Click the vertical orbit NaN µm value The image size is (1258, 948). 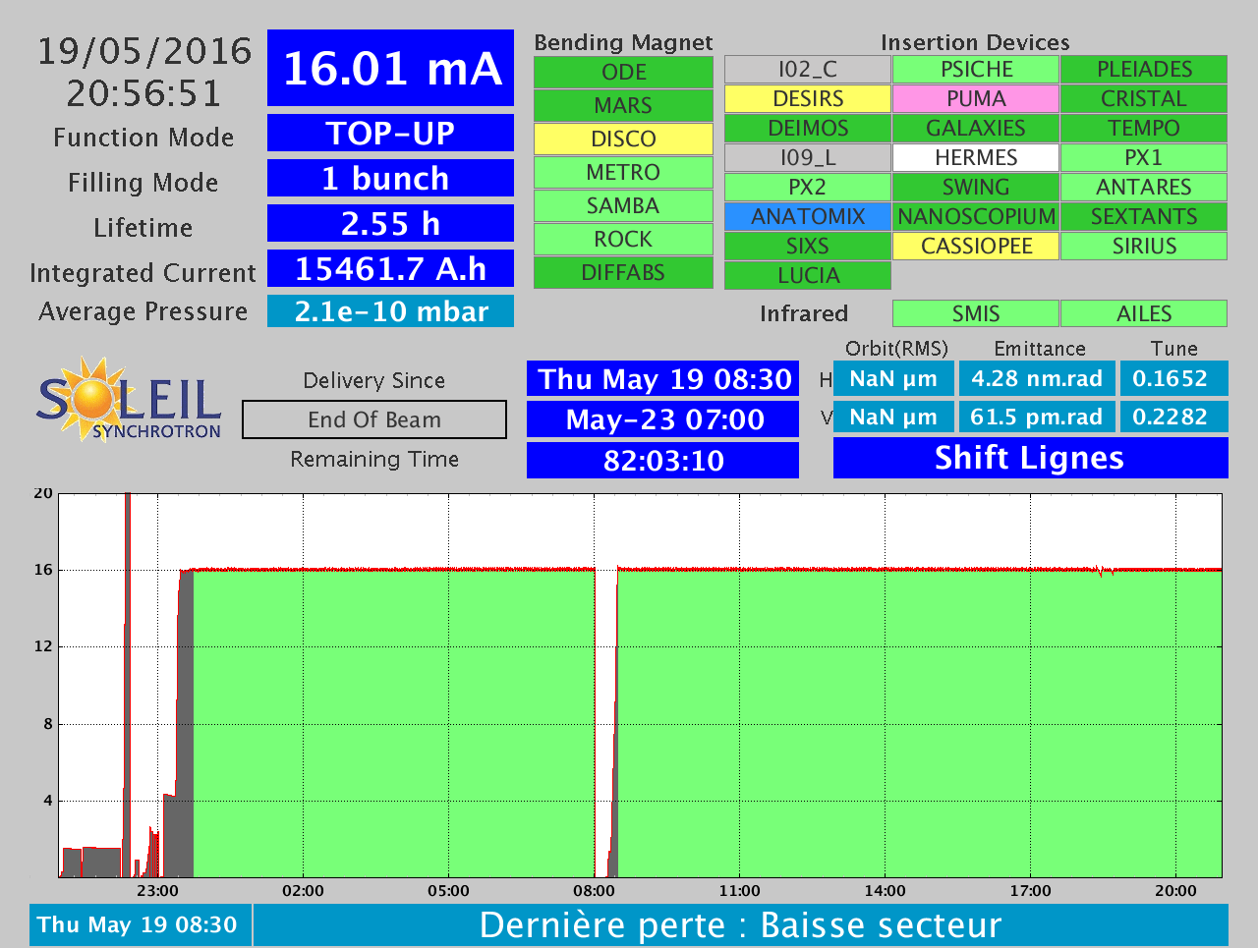[893, 417]
